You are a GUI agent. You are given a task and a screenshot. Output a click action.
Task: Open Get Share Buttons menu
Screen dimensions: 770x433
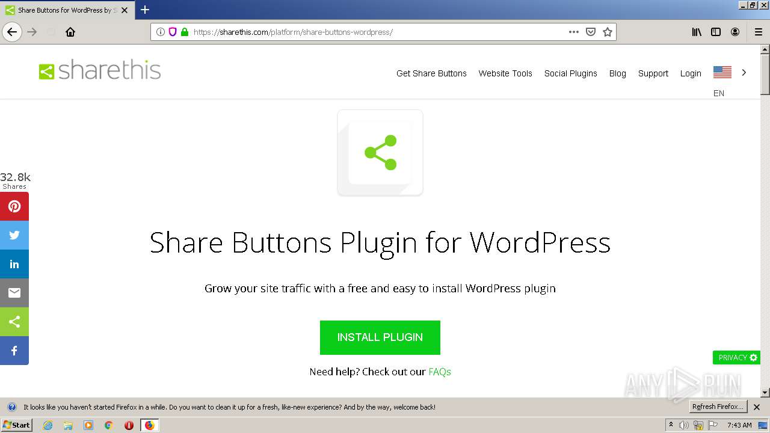431,73
